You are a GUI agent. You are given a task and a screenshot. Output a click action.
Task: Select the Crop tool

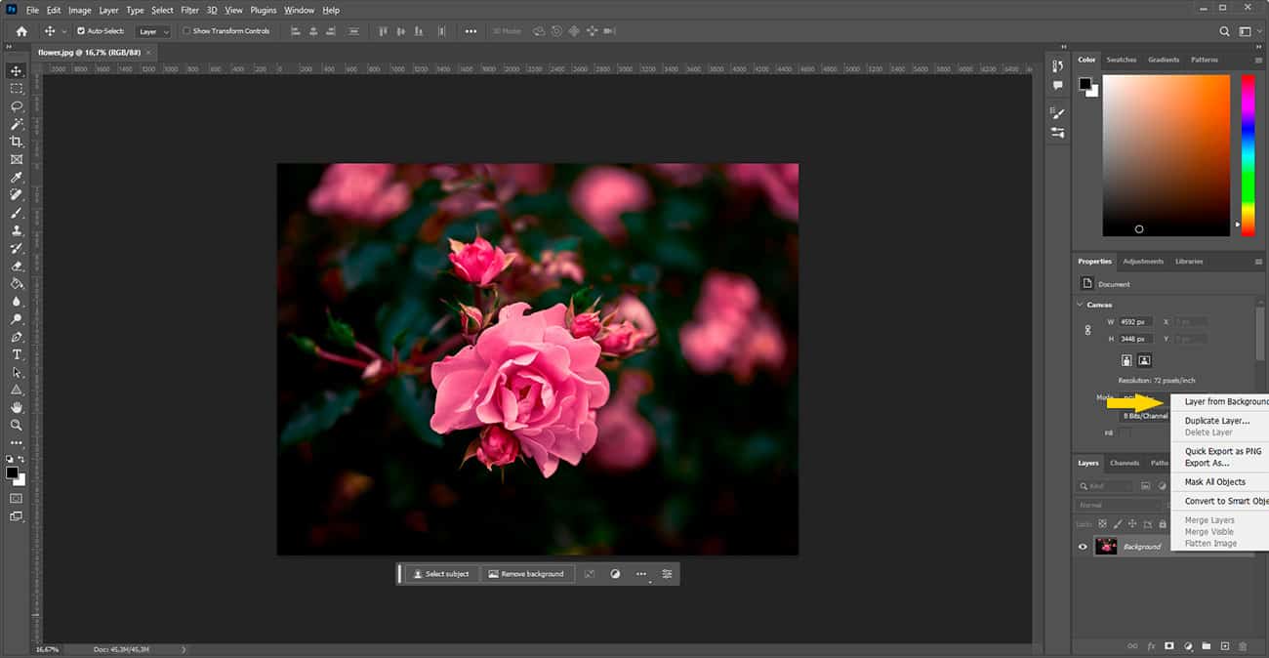coord(17,142)
